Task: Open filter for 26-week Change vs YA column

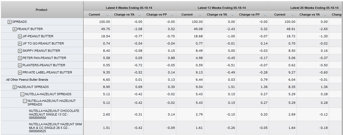Action: click(325, 15)
